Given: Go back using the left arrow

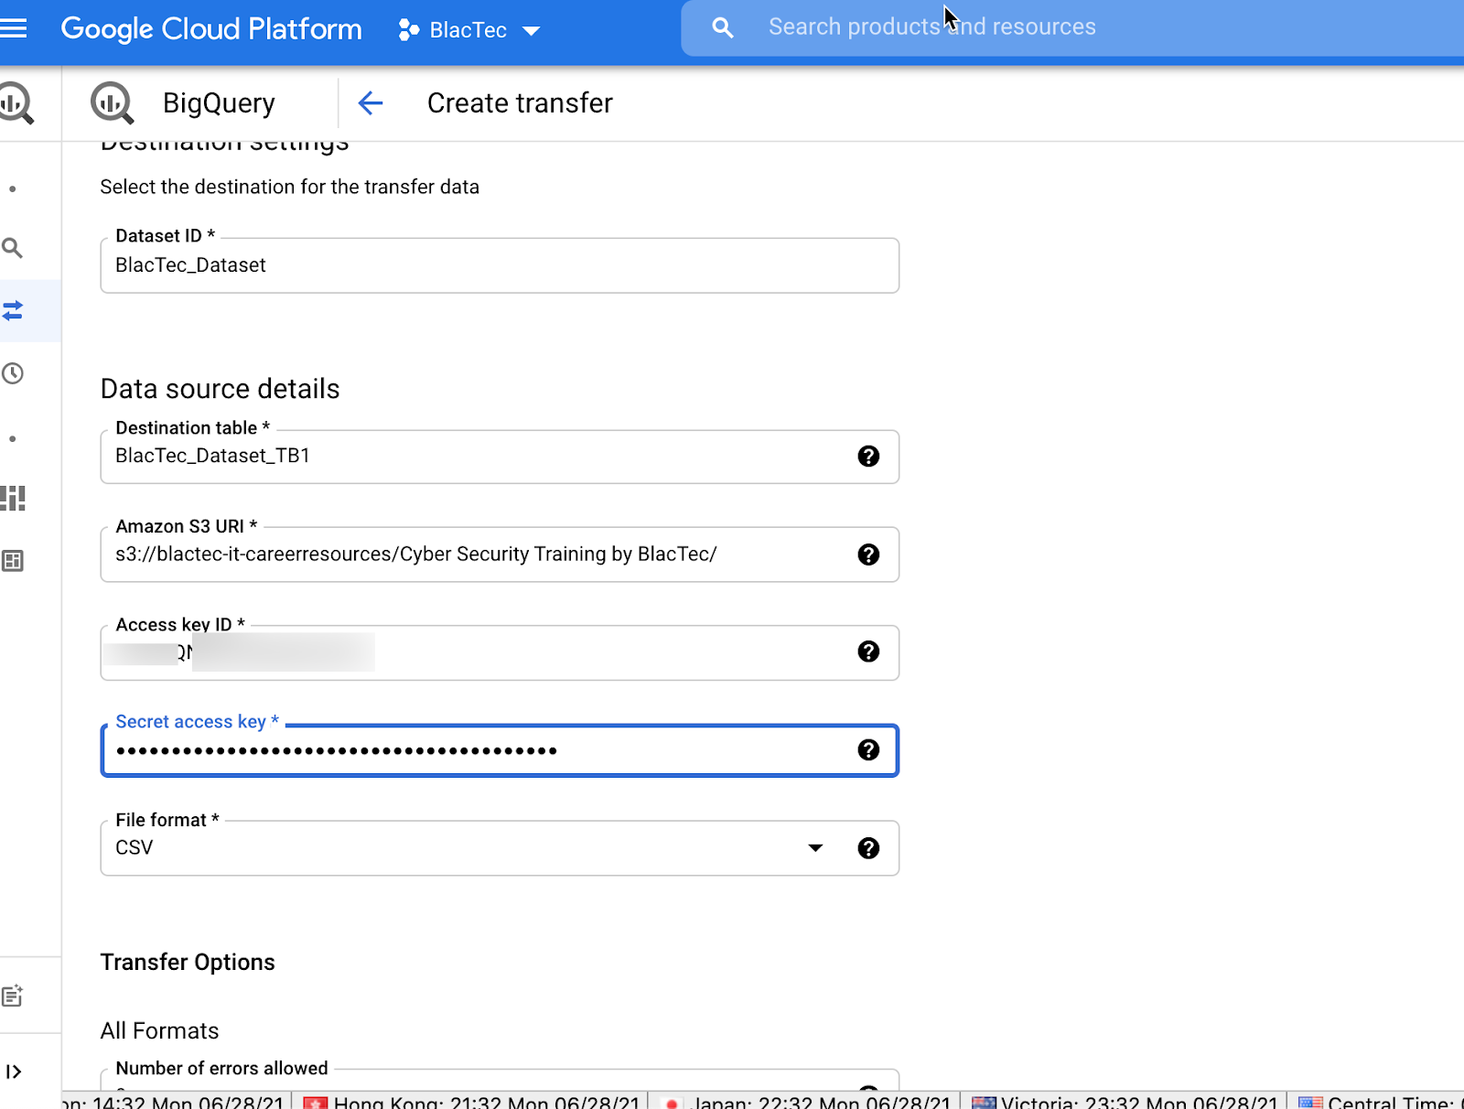Looking at the screenshot, I should pos(370,103).
